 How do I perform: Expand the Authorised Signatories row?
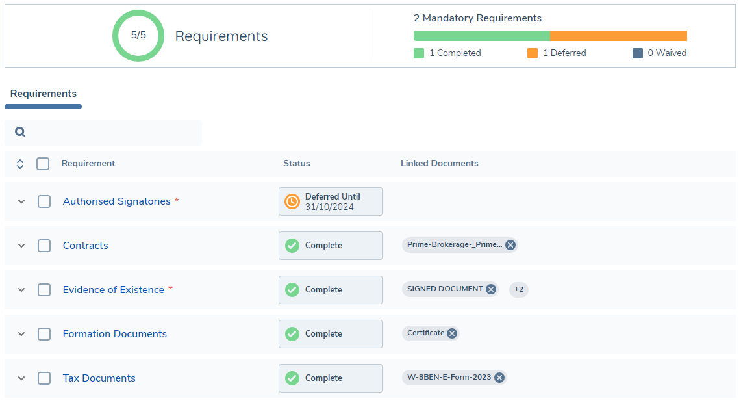(x=21, y=201)
